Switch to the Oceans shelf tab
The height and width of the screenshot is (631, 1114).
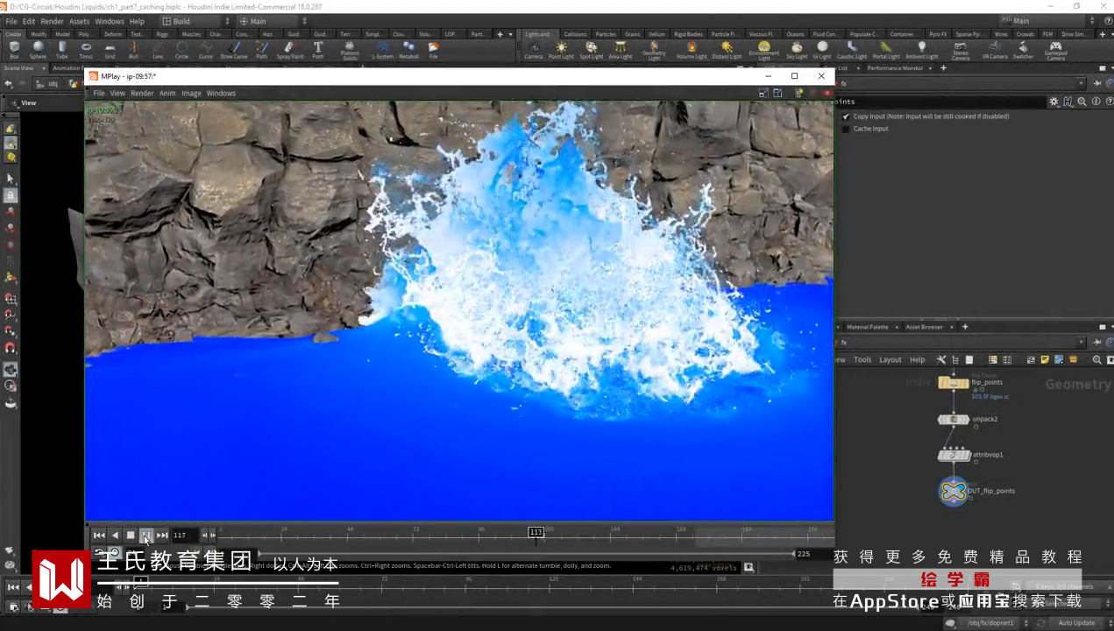click(x=793, y=34)
